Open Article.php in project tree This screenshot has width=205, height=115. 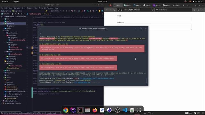(14, 47)
